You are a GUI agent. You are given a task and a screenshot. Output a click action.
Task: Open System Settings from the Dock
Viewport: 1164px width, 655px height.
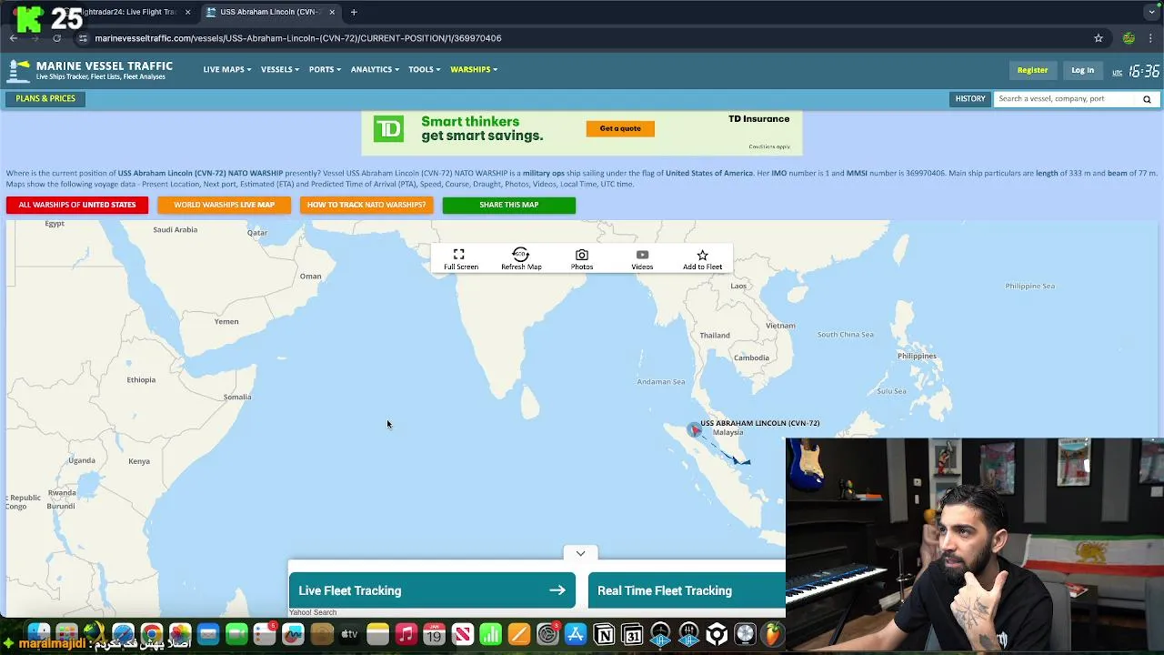coord(547,634)
